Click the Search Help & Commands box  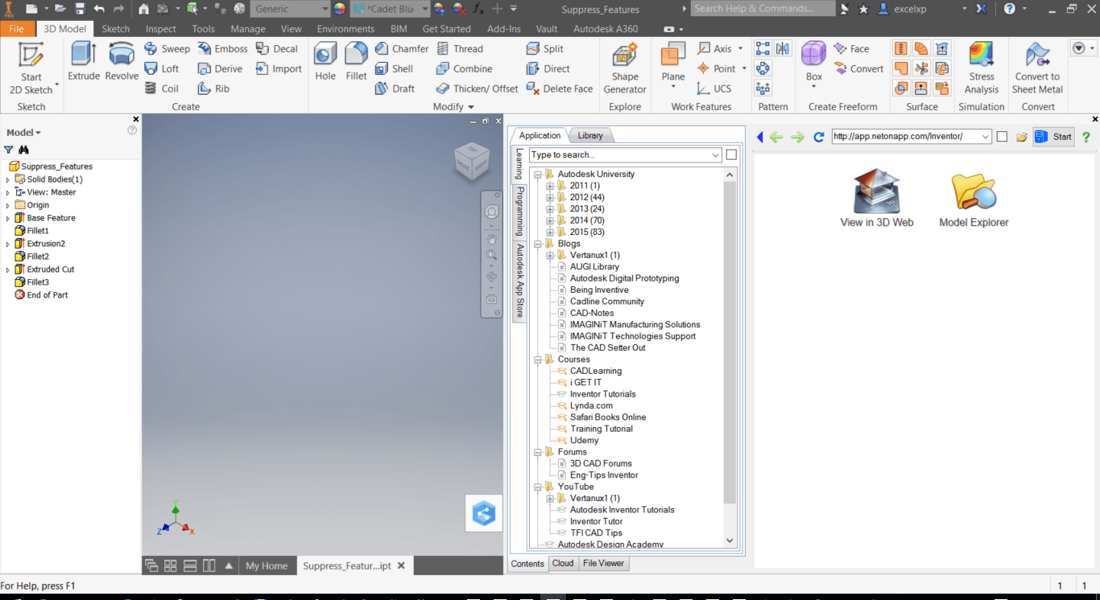763,9
